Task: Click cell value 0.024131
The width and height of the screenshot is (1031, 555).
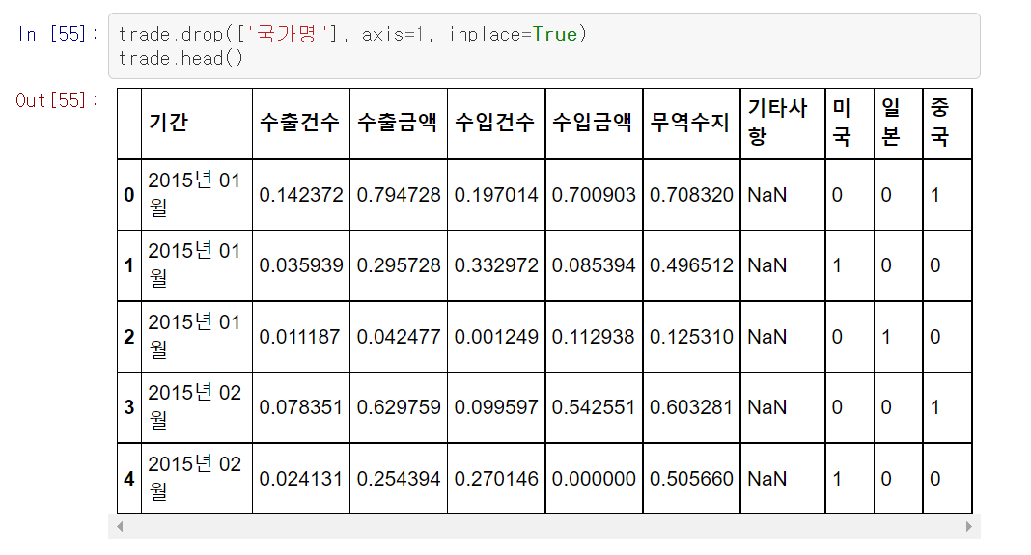Action: coord(300,479)
